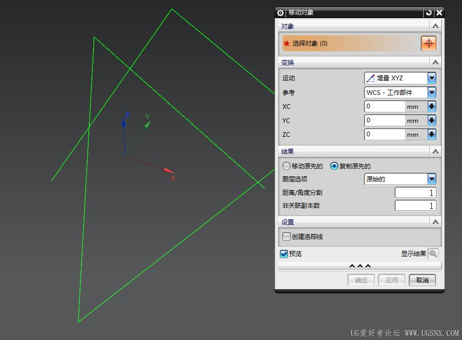Open the dialog settings gear menu
The height and width of the screenshot is (340, 462).
(x=281, y=12)
